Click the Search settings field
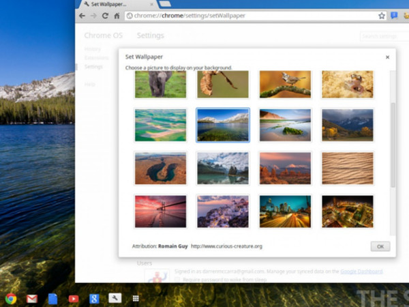This screenshot has width=409, height=307. coord(384,36)
